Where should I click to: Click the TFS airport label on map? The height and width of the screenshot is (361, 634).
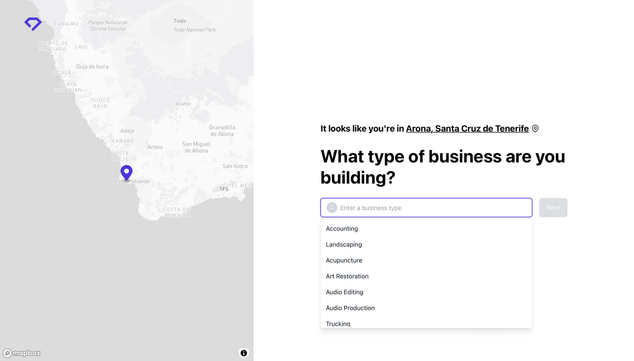pos(224,189)
